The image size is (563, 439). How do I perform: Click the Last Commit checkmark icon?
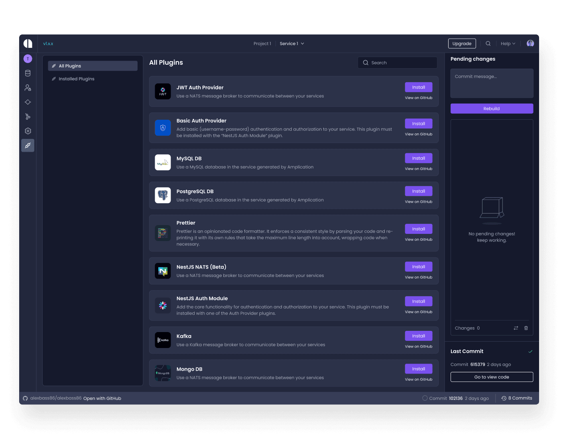click(530, 352)
